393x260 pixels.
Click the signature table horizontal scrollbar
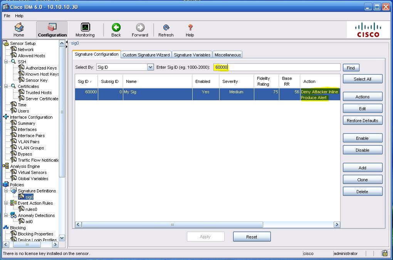(172, 225)
